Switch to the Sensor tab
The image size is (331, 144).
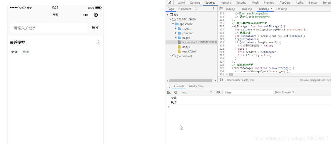click(x=313, y=2)
